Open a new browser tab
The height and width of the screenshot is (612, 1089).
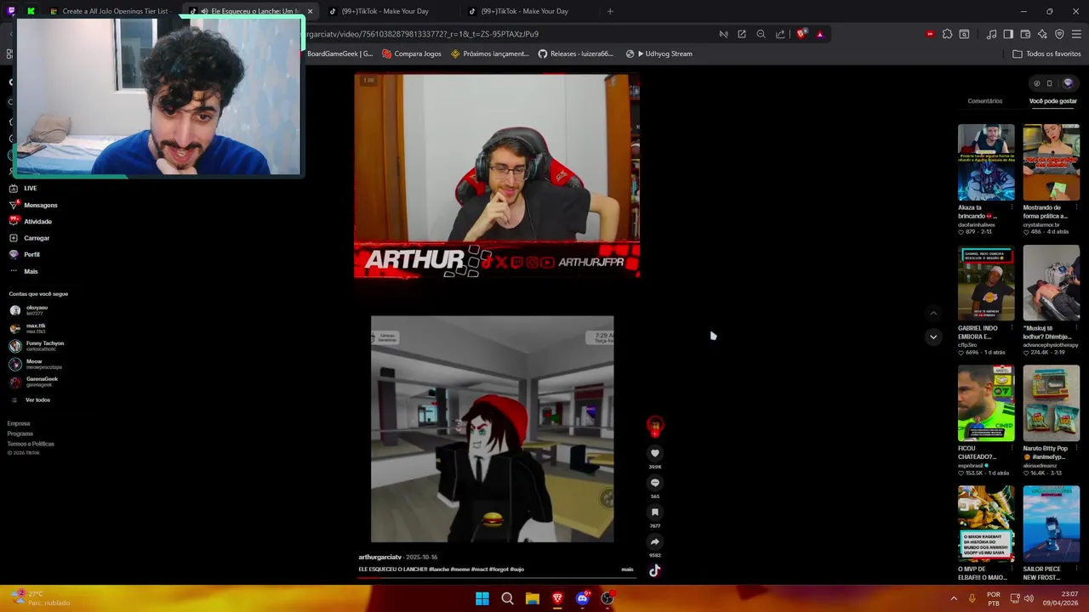[x=610, y=11]
